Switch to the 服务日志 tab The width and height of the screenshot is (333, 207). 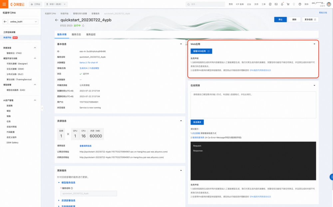coord(76,34)
